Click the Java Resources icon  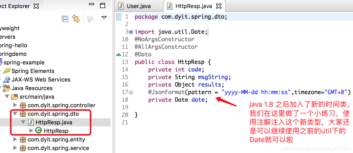[x=7, y=88]
